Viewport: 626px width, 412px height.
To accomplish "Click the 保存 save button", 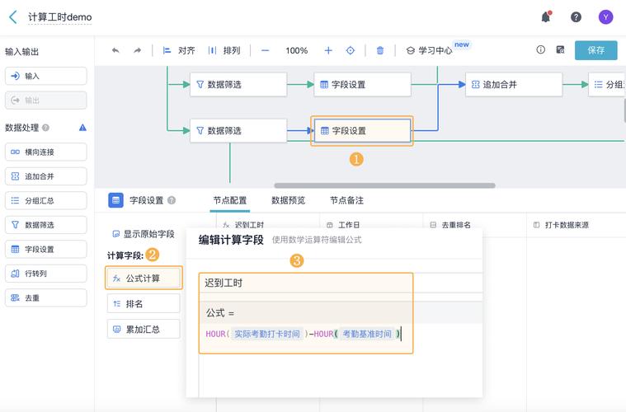I will click(596, 50).
